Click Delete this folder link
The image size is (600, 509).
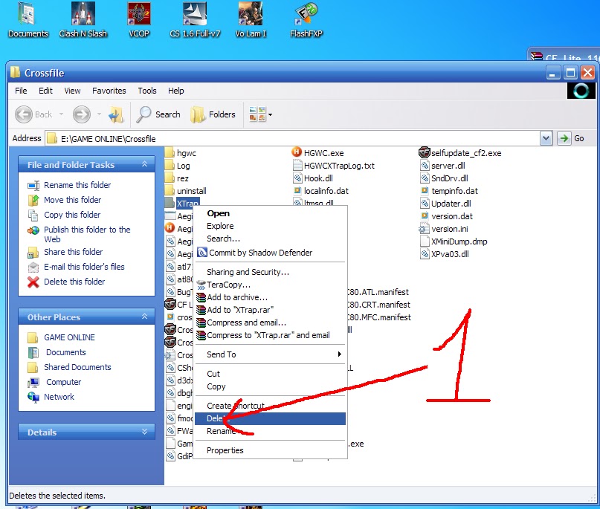[x=74, y=282]
